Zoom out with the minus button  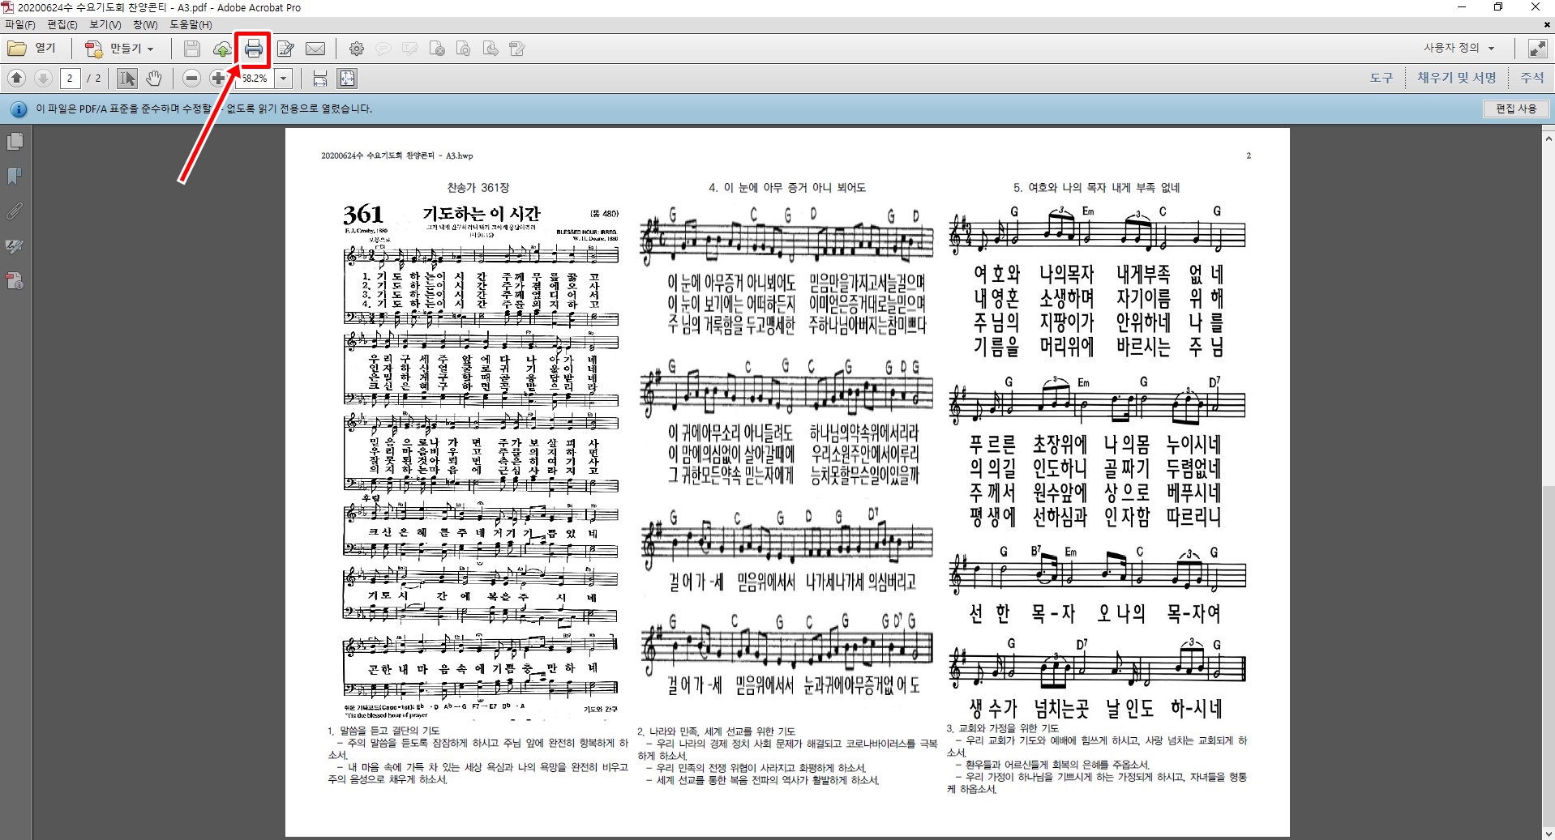(x=191, y=78)
